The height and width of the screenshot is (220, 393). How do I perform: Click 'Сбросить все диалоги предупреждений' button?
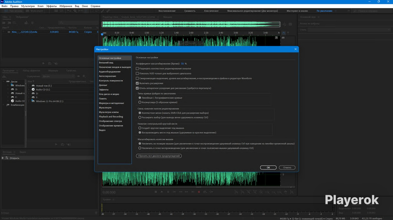(159, 156)
